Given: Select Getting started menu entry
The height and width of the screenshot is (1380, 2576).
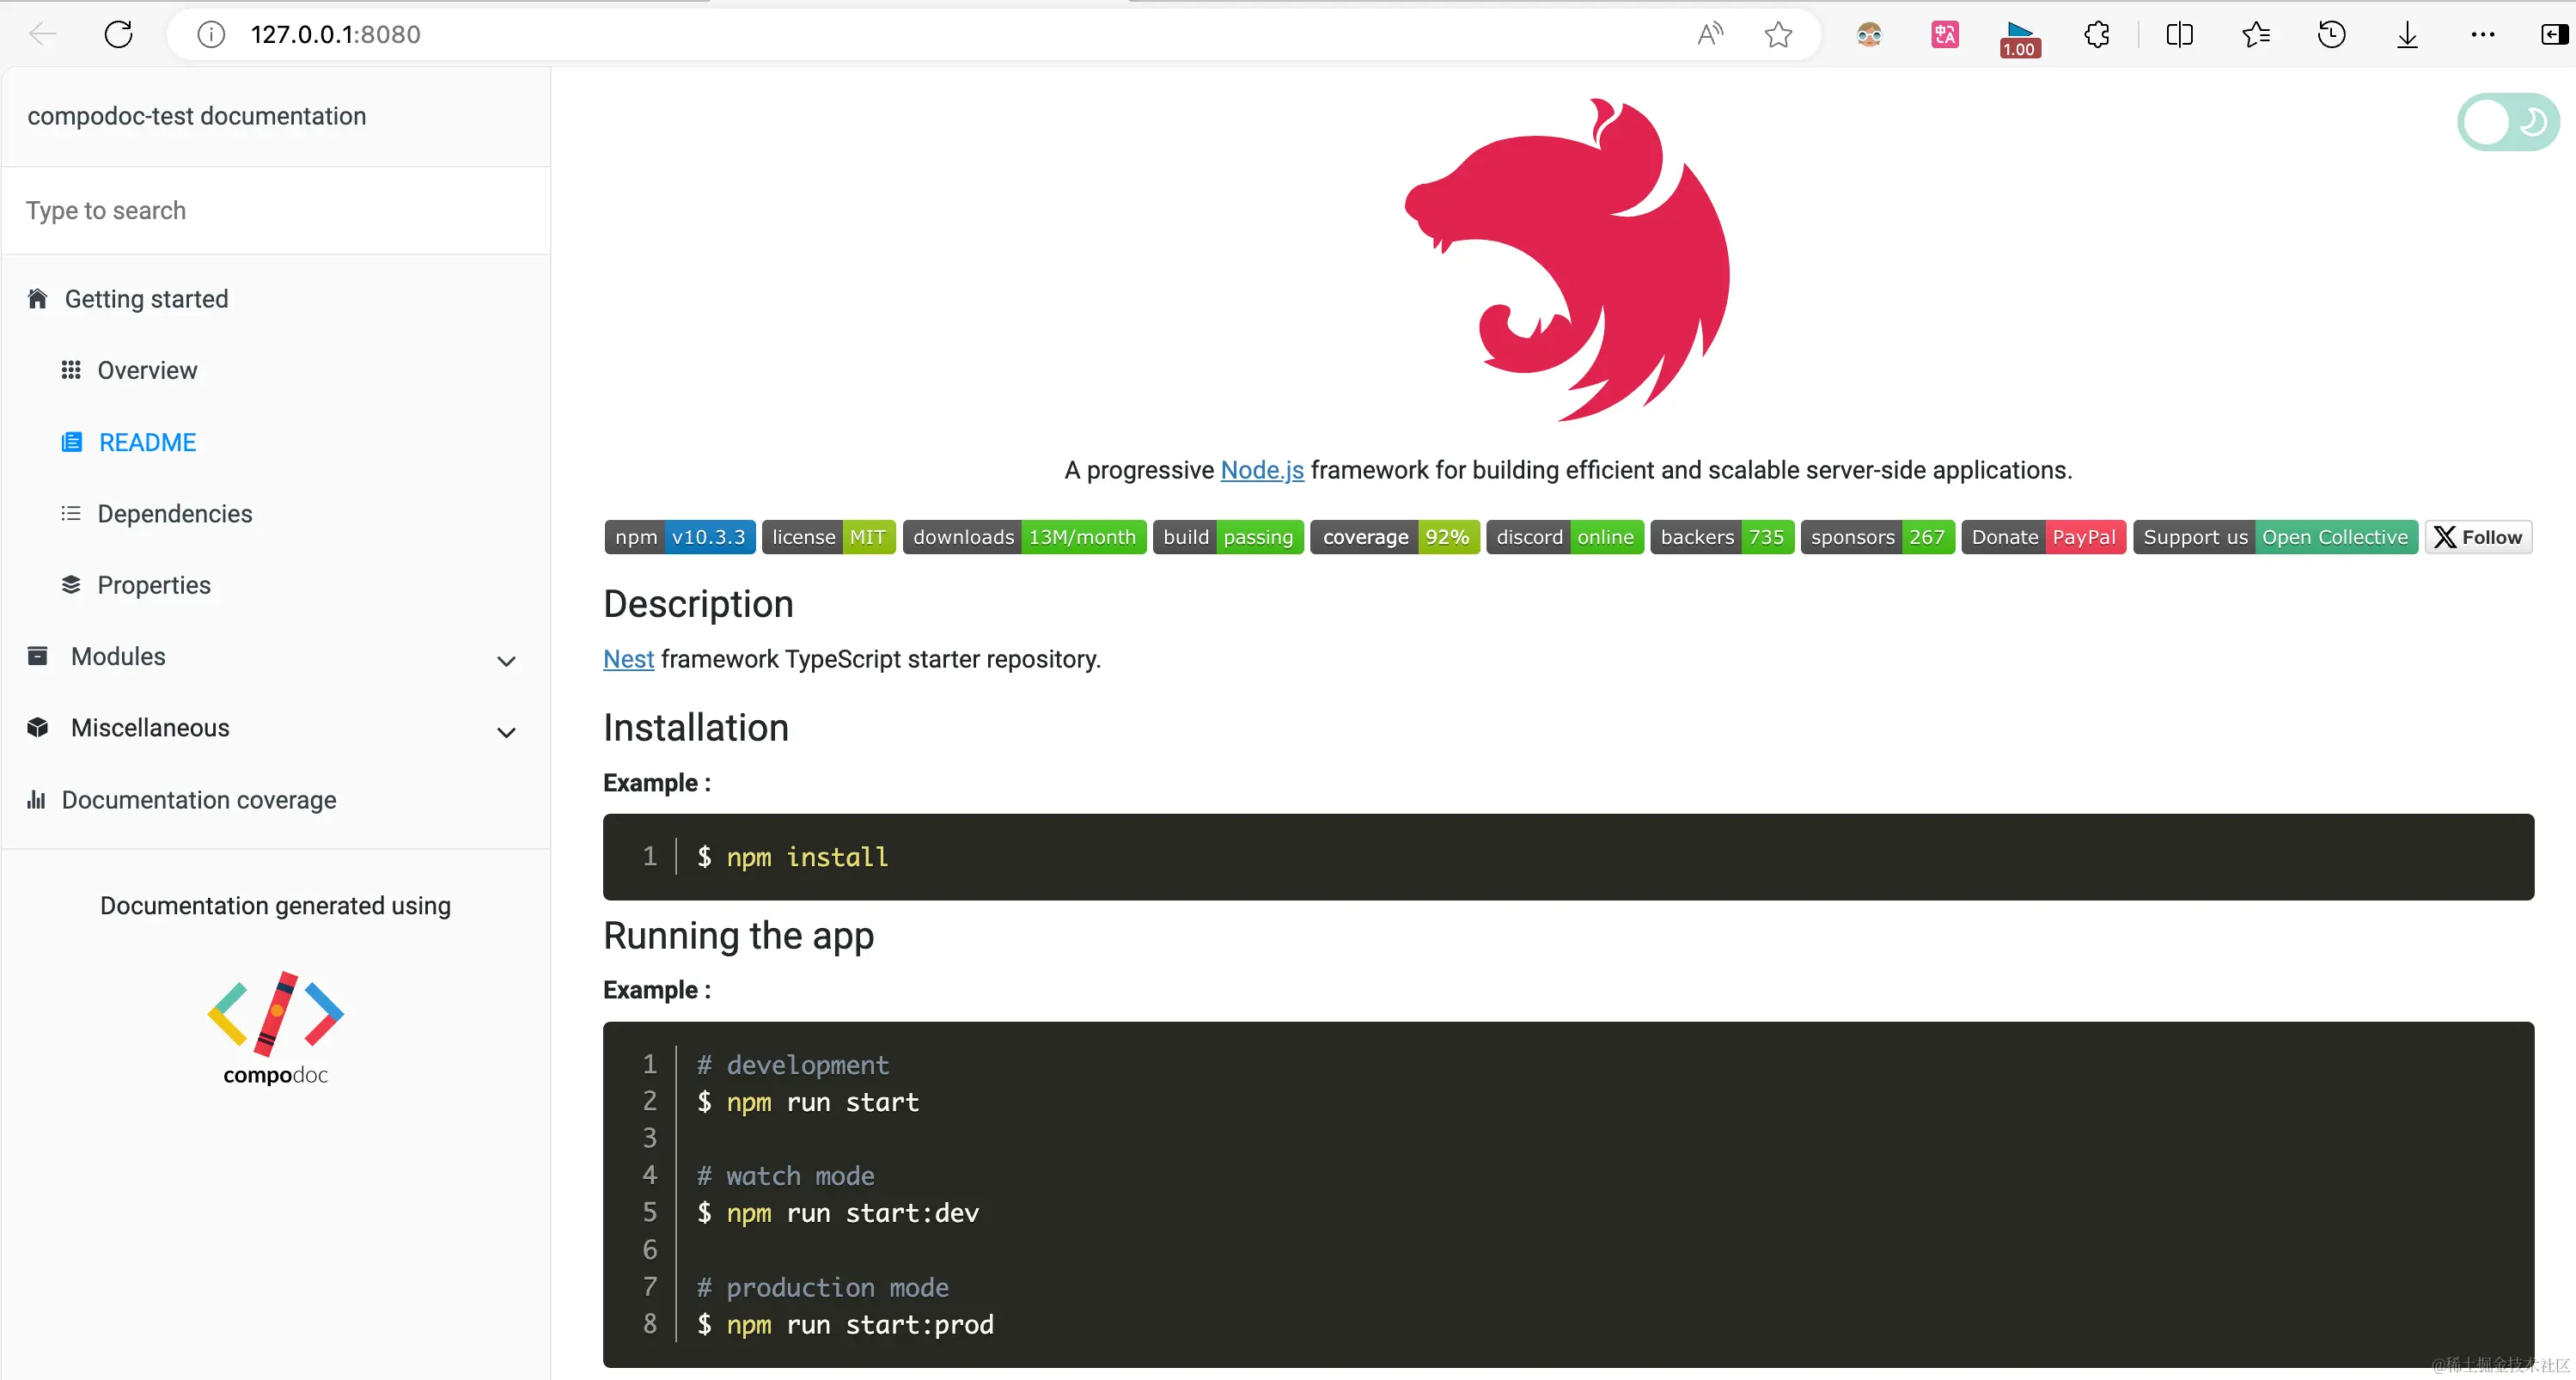Looking at the screenshot, I should click(x=146, y=299).
